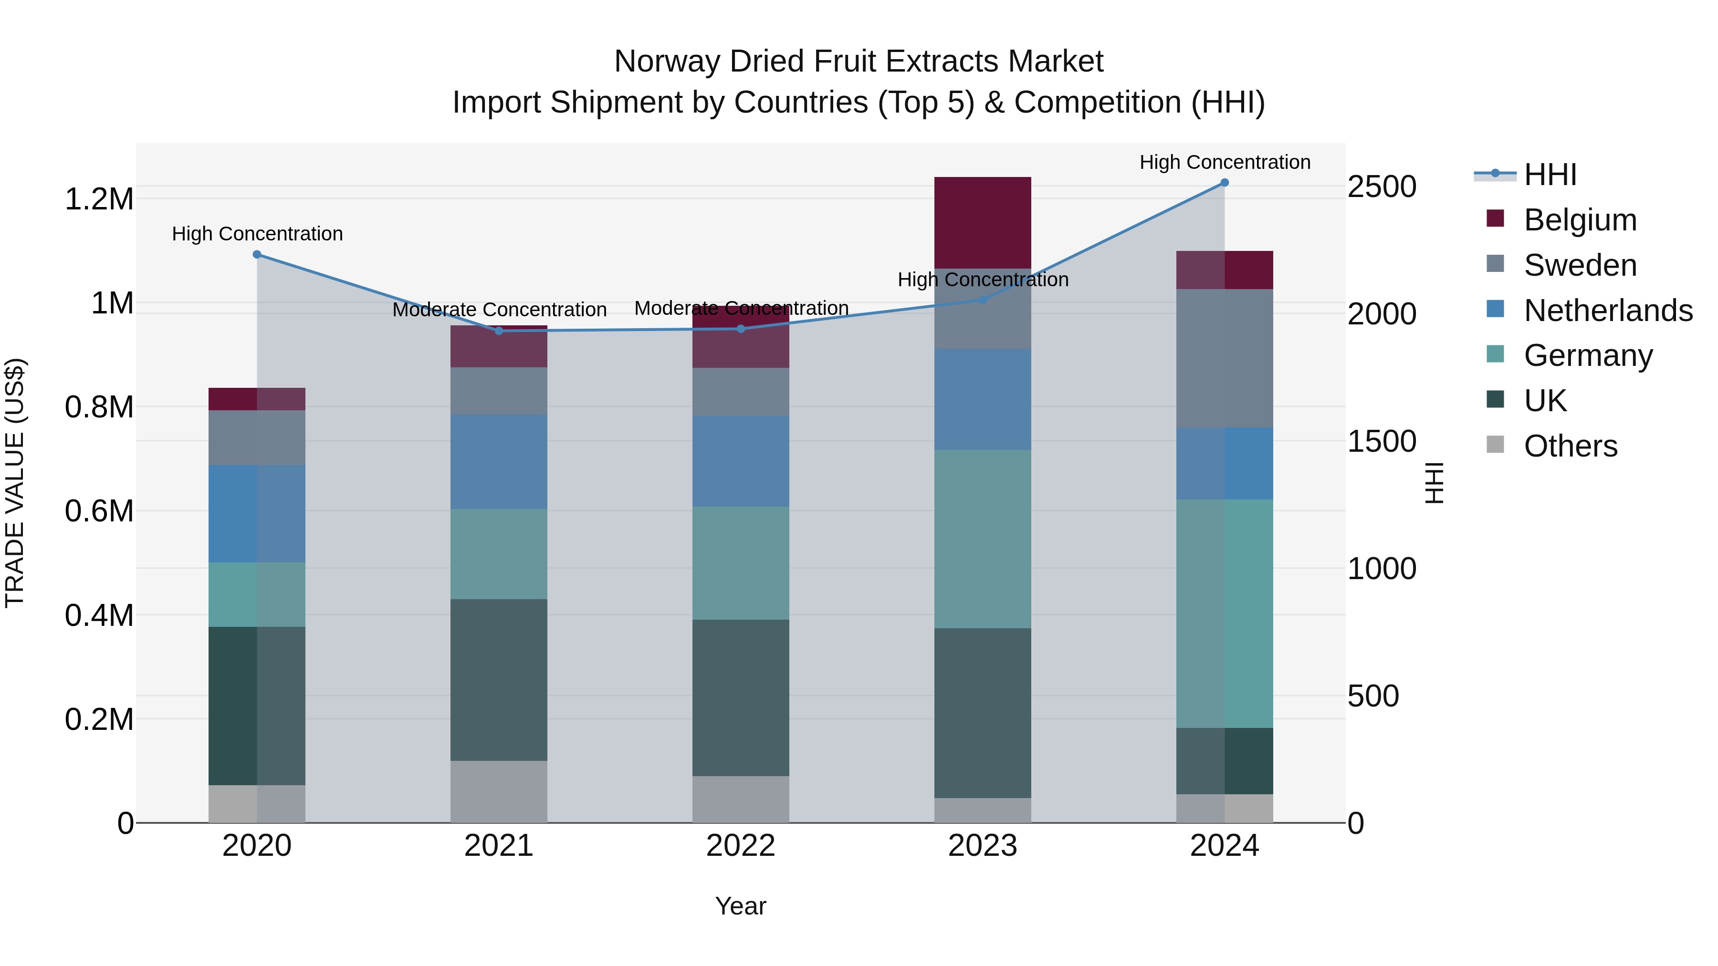Viewport: 1718px width, 966px height.
Task: Click the 2020 x-axis label
Action: click(257, 846)
